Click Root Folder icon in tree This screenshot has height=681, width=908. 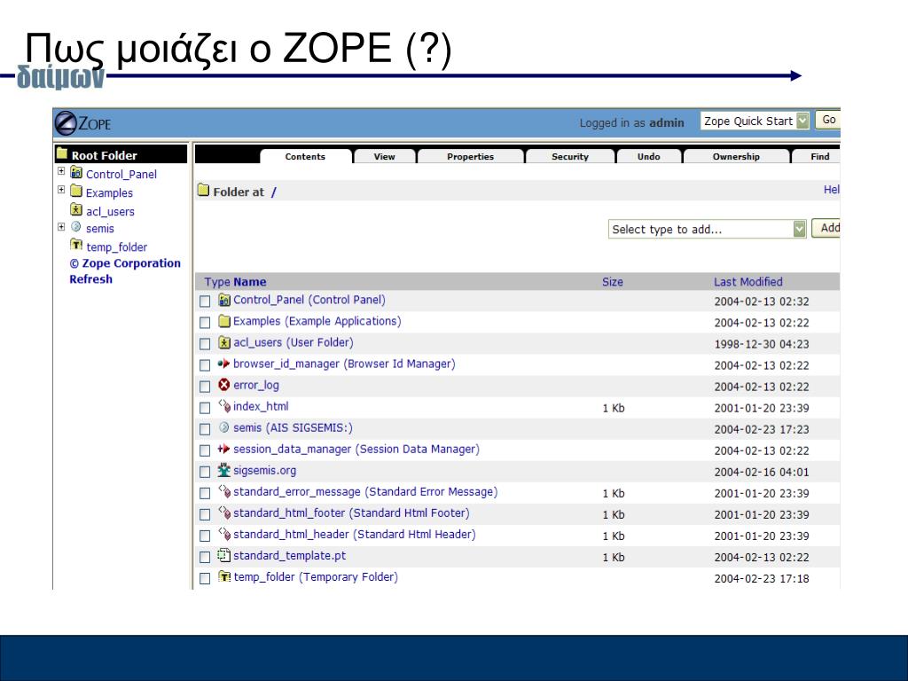62,153
